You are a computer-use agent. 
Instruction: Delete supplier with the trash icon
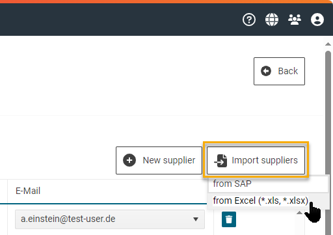229,219
